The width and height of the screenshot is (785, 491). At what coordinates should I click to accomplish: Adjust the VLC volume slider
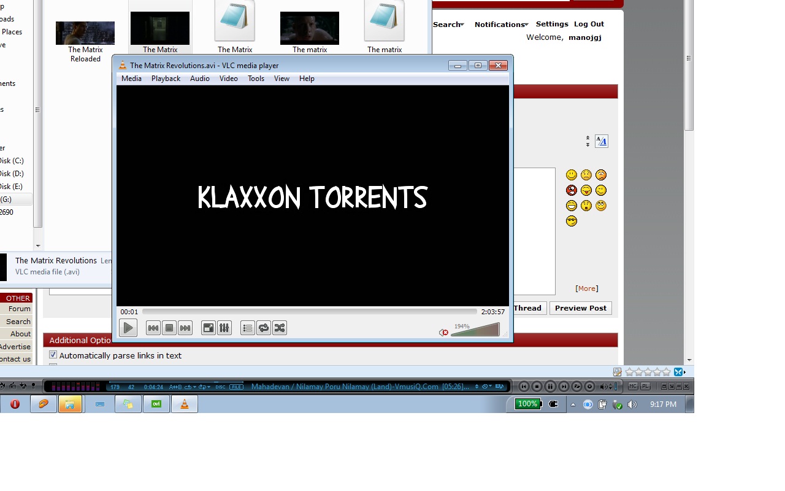(475, 330)
